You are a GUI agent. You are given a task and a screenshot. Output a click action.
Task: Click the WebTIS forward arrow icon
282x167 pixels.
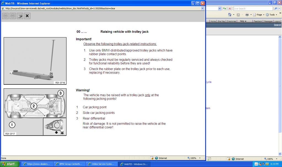click(13, 16)
